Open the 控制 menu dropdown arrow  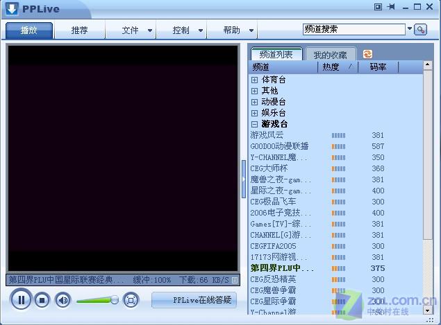(x=201, y=30)
